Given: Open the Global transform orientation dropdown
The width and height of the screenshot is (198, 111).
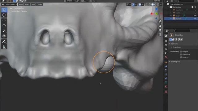Looking at the screenshot, I should click(x=69, y=1).
